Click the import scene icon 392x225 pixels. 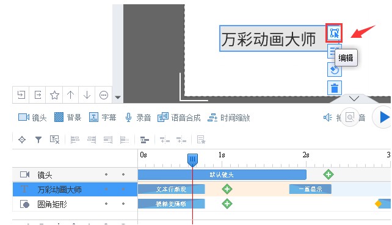click(21, 95)
